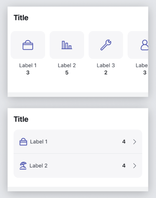Click the briefcase icon tile above Label 1

pyautogui.click(x=28, y=45)
